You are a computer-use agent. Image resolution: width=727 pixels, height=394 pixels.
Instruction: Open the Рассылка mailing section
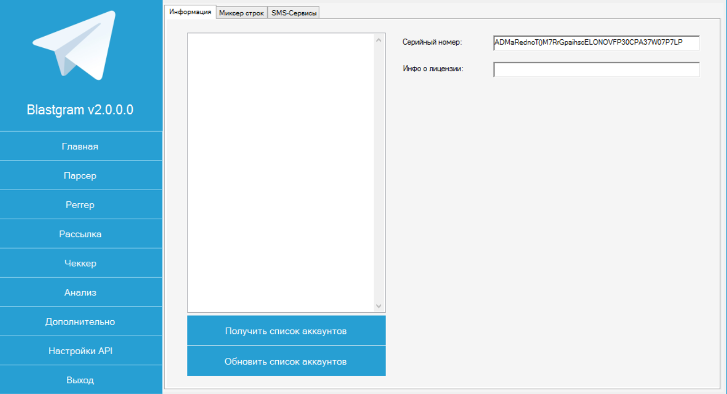click(80, 234)
